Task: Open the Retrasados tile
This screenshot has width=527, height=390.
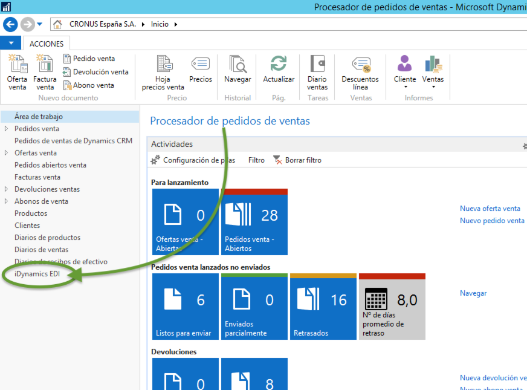Action: click(x=323, y=307)
